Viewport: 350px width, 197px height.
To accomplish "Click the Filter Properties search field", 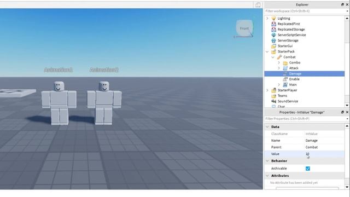I will click(x=305, y=119).
